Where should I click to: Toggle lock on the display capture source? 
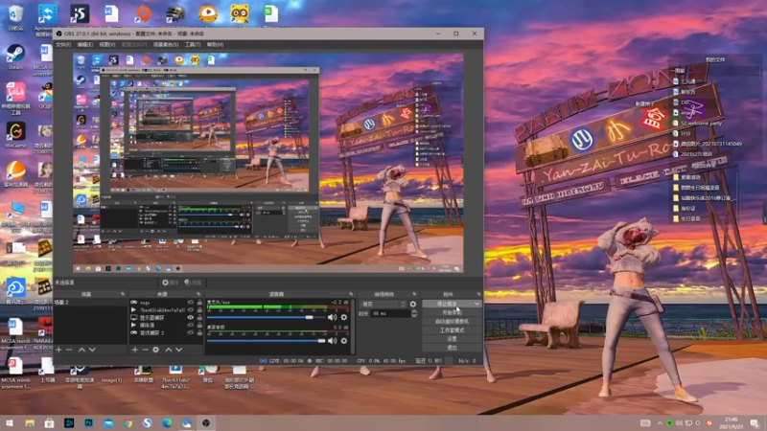(x=199, y=318)
